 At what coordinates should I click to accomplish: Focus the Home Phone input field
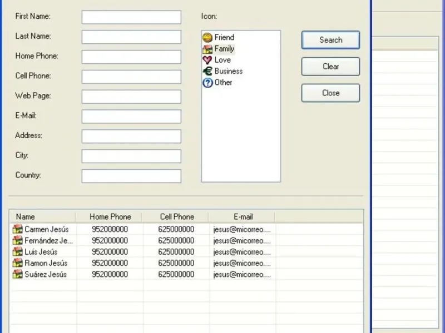point(131,57)
